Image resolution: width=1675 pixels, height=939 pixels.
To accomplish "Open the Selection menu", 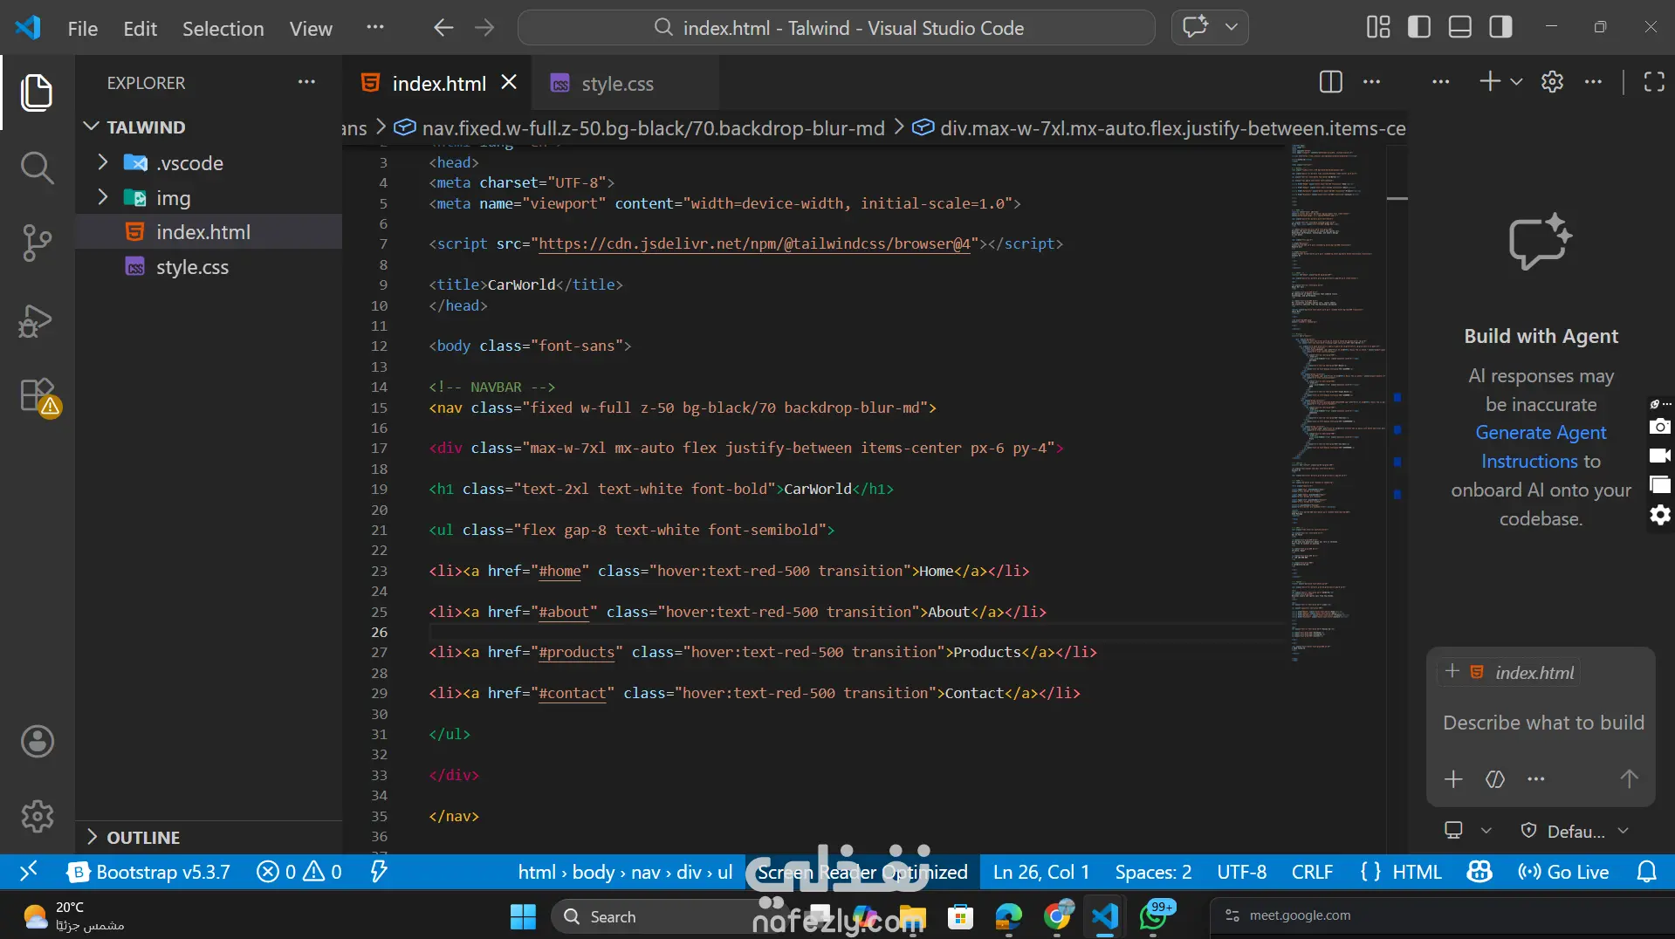I will [223, 28].
